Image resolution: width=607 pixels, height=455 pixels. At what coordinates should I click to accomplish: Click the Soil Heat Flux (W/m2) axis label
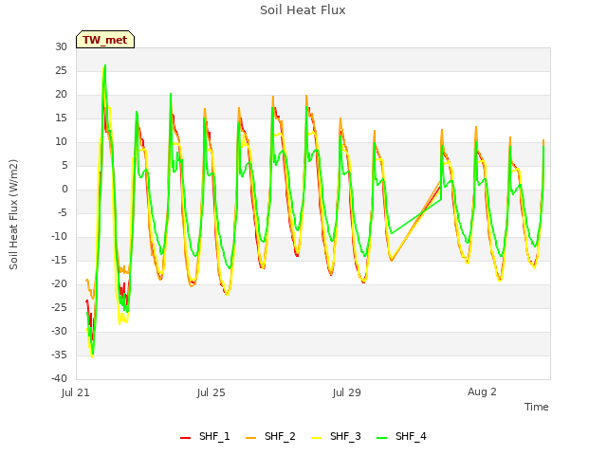click(x=13, y=214)
